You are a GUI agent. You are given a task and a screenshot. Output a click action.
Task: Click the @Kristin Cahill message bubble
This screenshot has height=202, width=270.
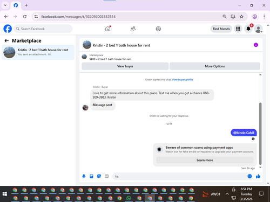click(x=244, y=133)
